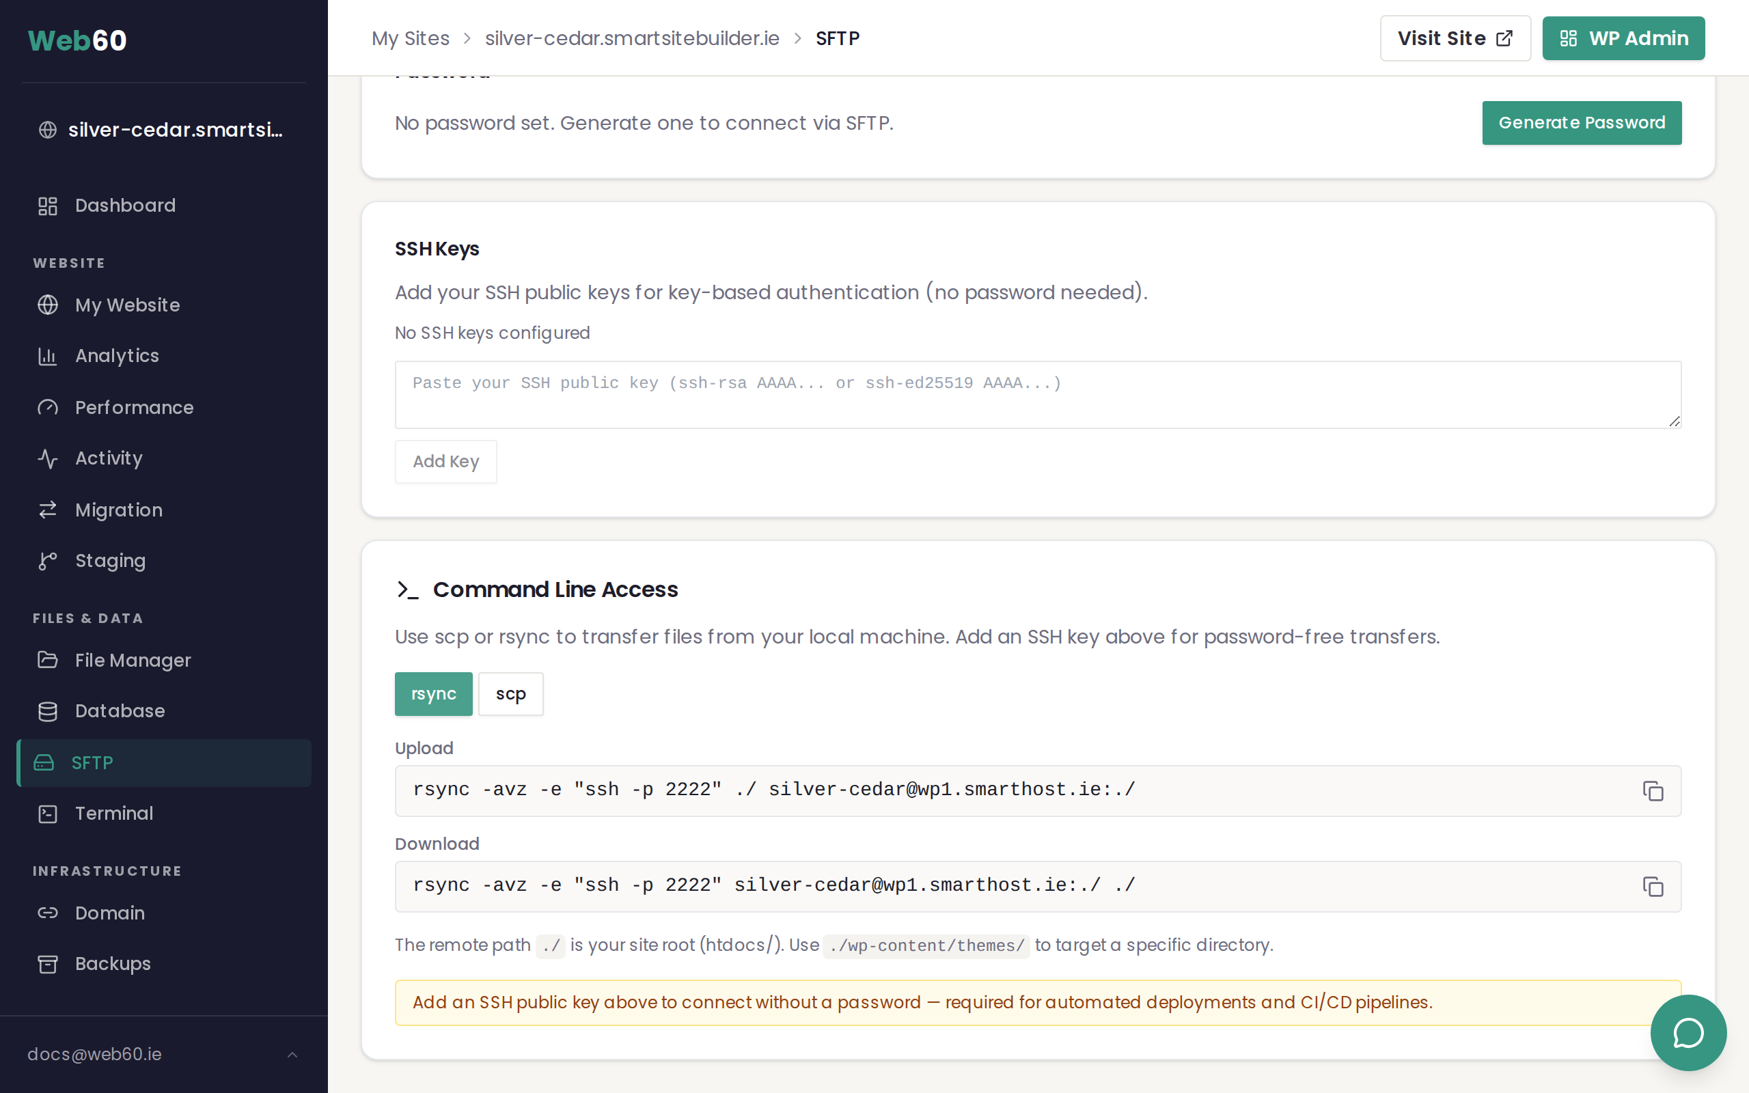Copy the rsync download command
Image resolution: width=1749 pixels, height=1093 pixels.
pyautogui.click(x=1652, y=886)
